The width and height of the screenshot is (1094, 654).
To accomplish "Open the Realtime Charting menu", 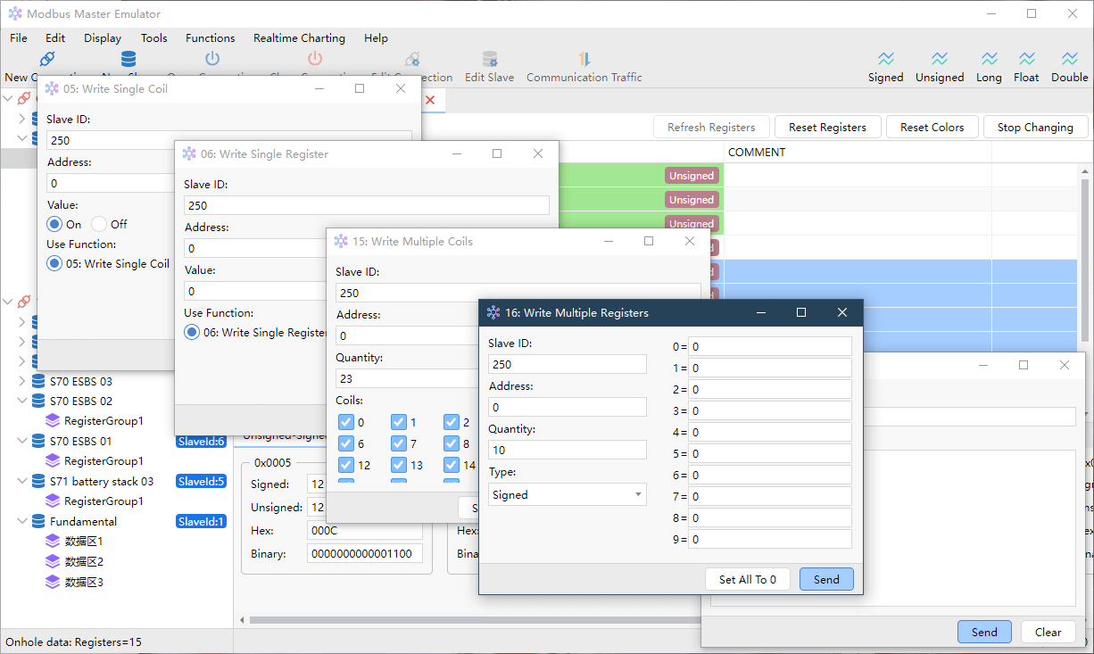I will click(299, 38).
